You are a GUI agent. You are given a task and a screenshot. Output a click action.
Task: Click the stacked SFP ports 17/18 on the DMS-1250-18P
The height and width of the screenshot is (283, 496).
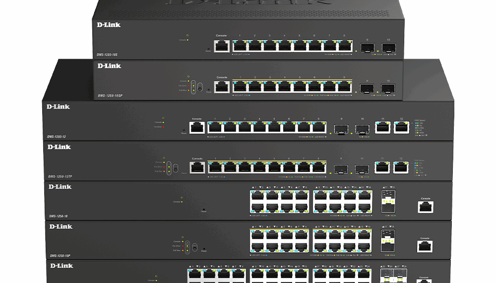click(x=387, y=241)
